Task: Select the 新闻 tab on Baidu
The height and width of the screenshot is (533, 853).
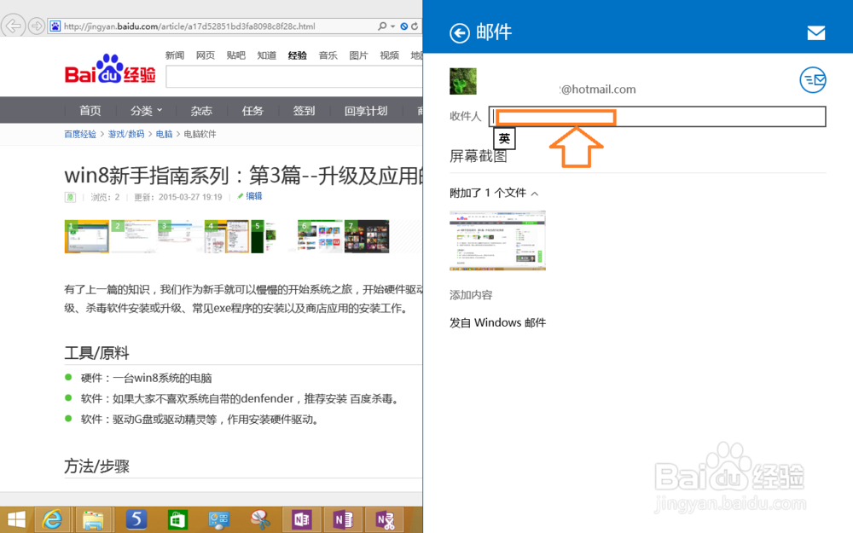Action: coord(175,55)
